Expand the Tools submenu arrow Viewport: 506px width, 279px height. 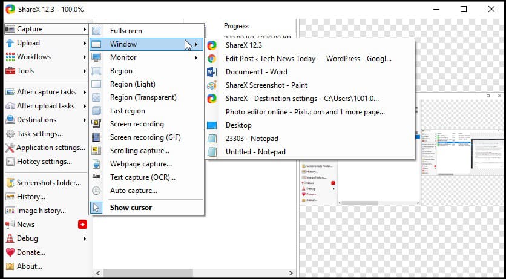click(85, 71)
